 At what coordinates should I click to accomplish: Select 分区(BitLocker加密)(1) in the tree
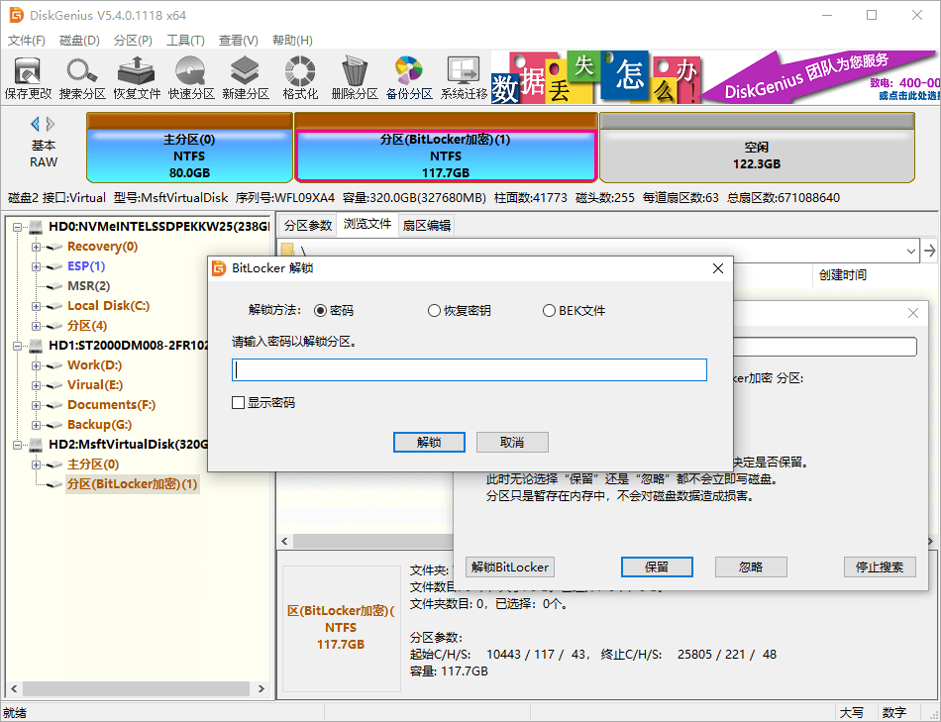pos(132,484)
